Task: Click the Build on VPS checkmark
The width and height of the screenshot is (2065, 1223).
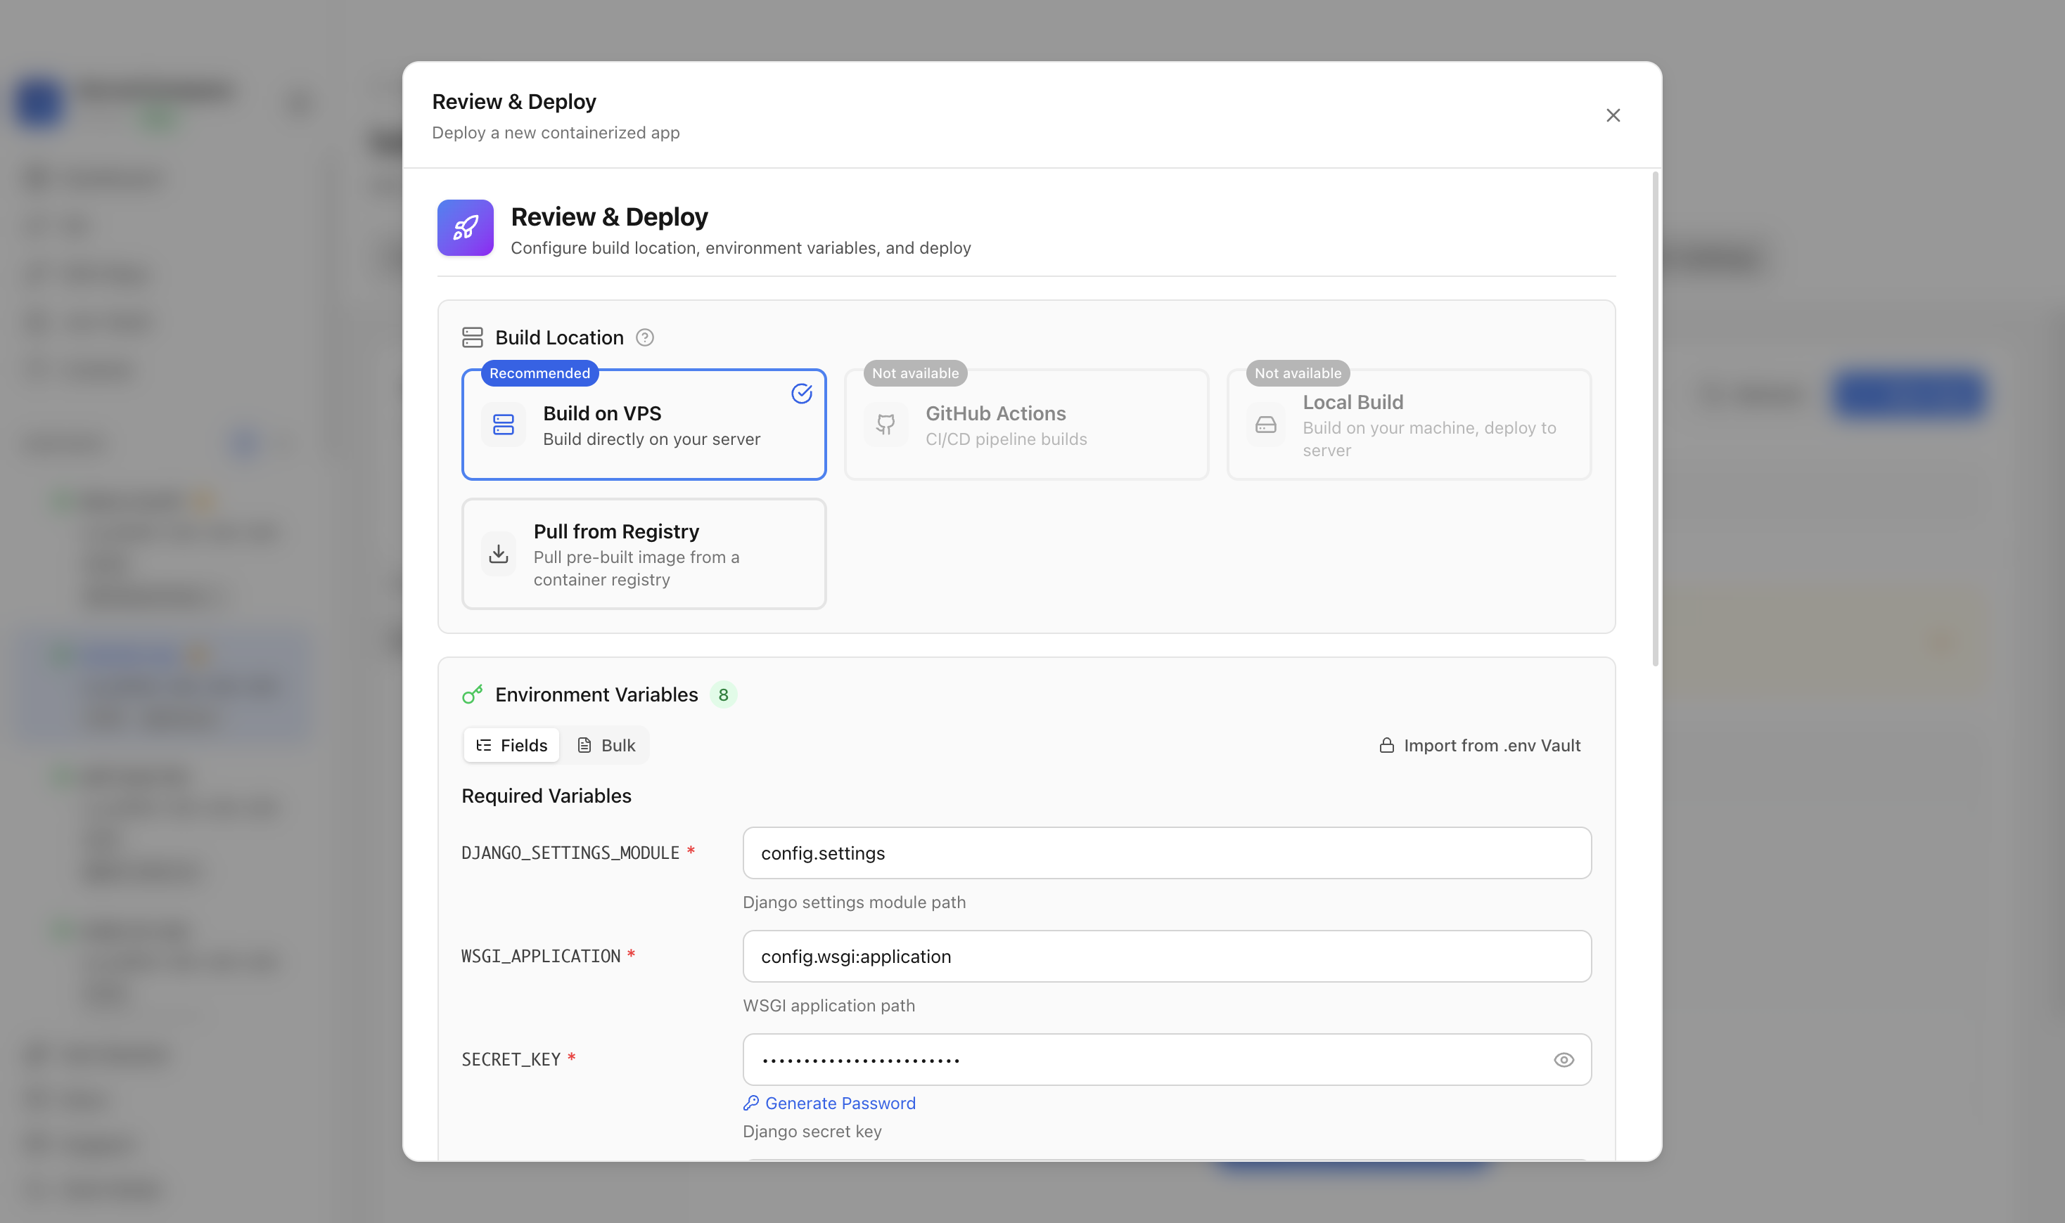Action: 802,394
